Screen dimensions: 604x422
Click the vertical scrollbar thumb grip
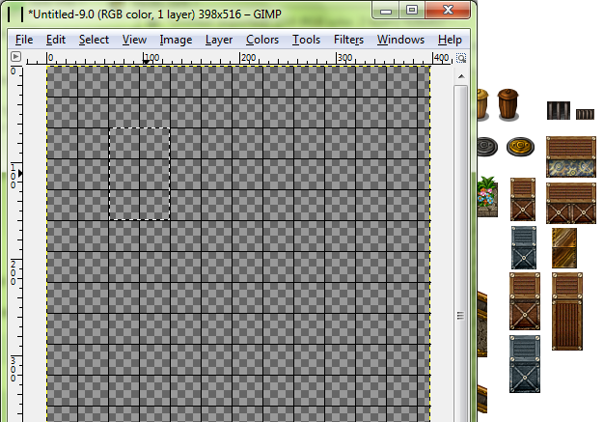click(460, 316)
